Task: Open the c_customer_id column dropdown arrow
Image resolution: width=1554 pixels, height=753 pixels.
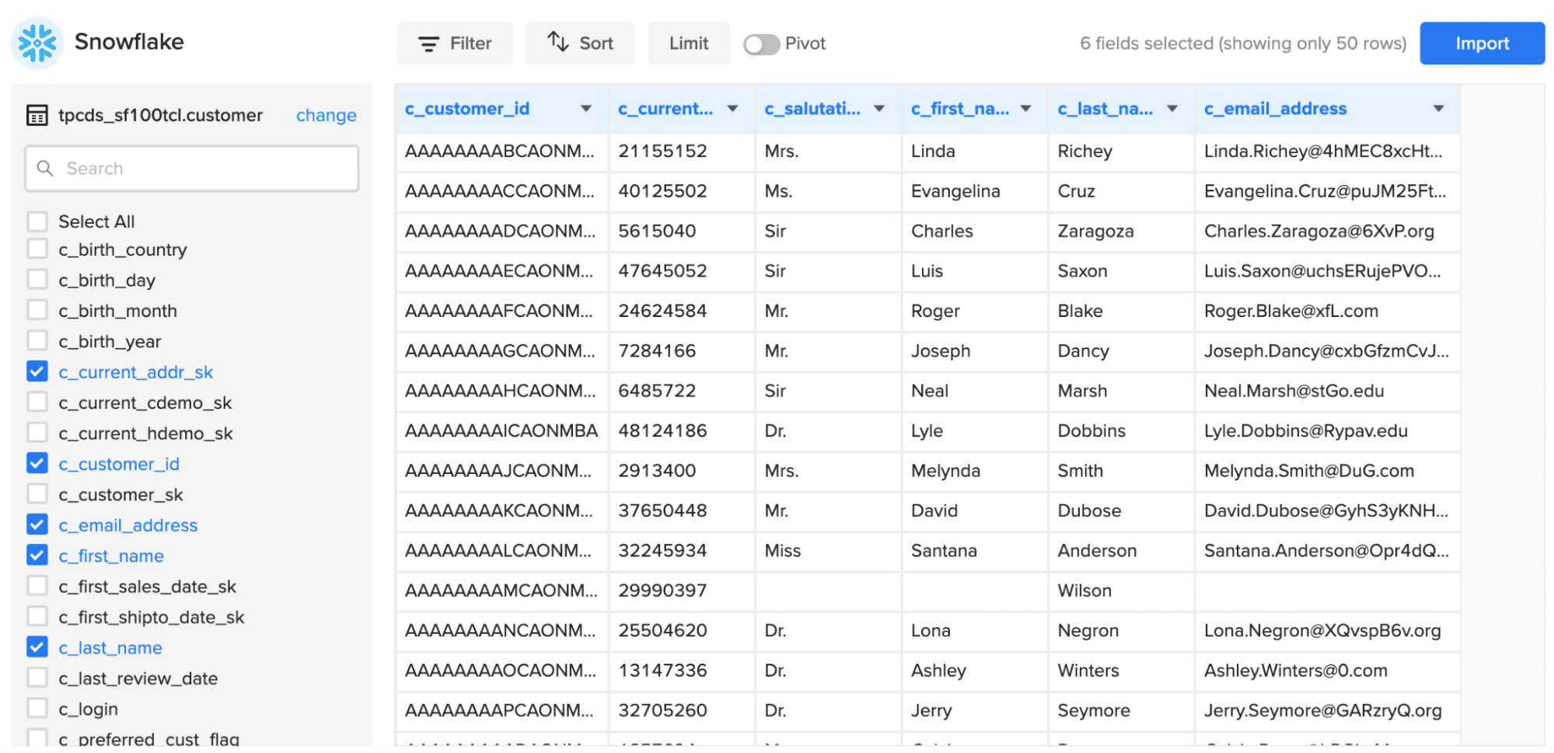Action: (586, 109)
